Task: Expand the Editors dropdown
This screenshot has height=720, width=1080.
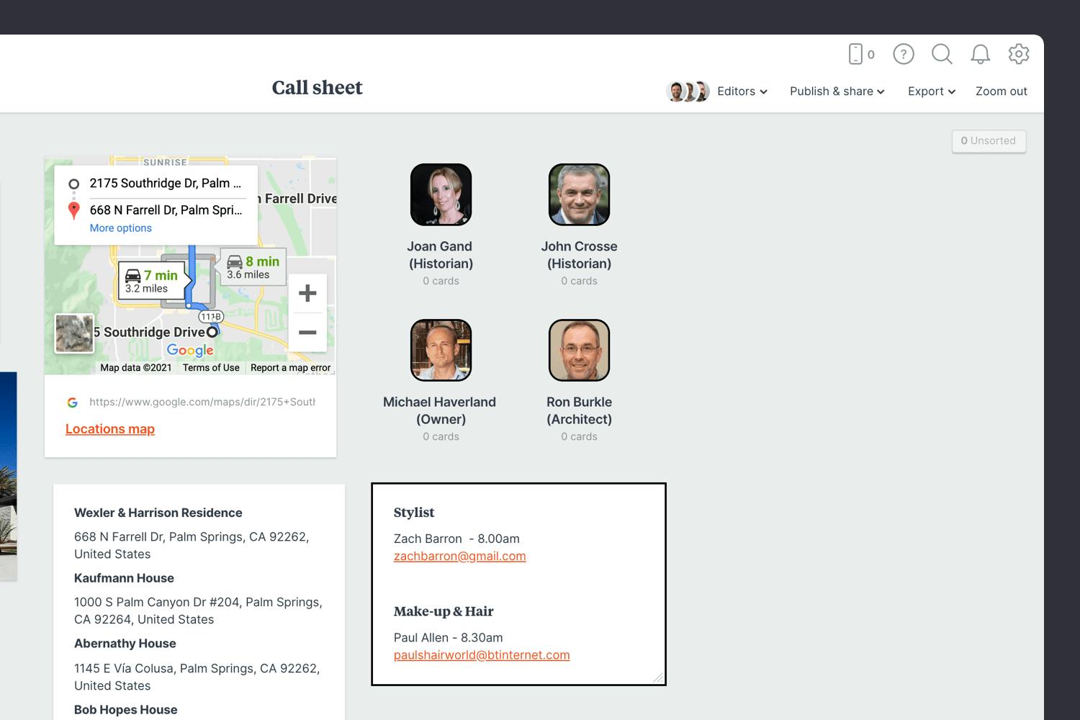Action: [x=742, y=91]
